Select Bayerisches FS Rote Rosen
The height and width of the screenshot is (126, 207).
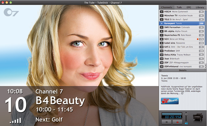tap(182, 35)
